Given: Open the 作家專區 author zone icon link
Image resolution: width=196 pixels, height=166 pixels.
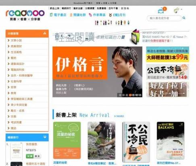Looking at the screenshot, I should (90, 15).
